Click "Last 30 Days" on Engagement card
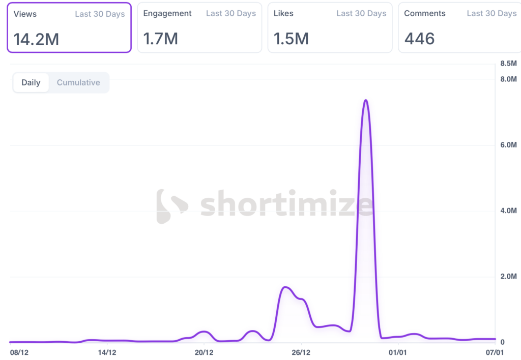This screenshot has height=360, width=521. (x=230, y=14)
